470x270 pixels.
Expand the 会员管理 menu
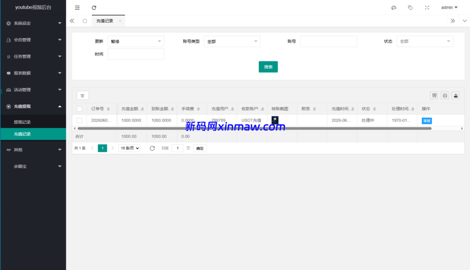point(33,40)
